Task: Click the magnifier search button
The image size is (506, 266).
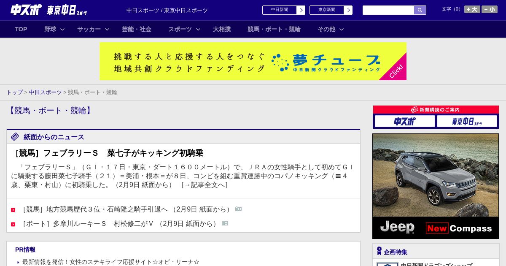Action: pos(420,10)
